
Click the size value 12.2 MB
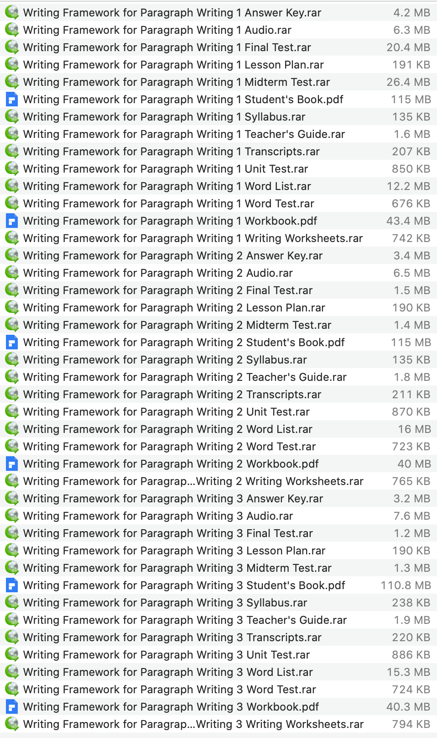coord(409,186)
